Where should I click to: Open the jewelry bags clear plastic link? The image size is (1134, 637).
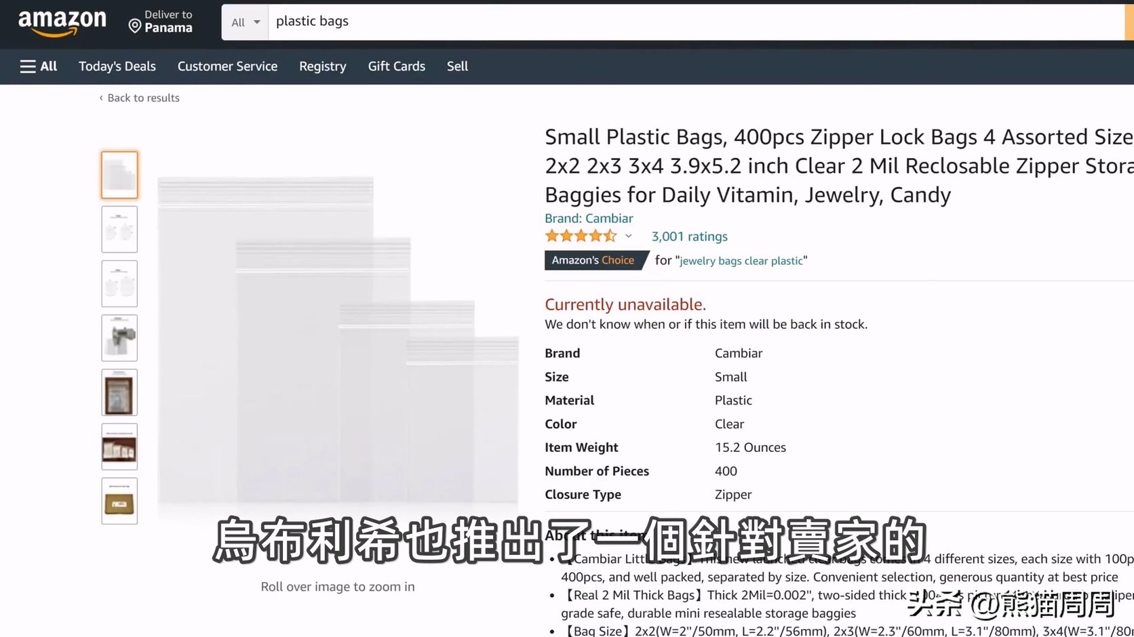[x=741, y=261]
